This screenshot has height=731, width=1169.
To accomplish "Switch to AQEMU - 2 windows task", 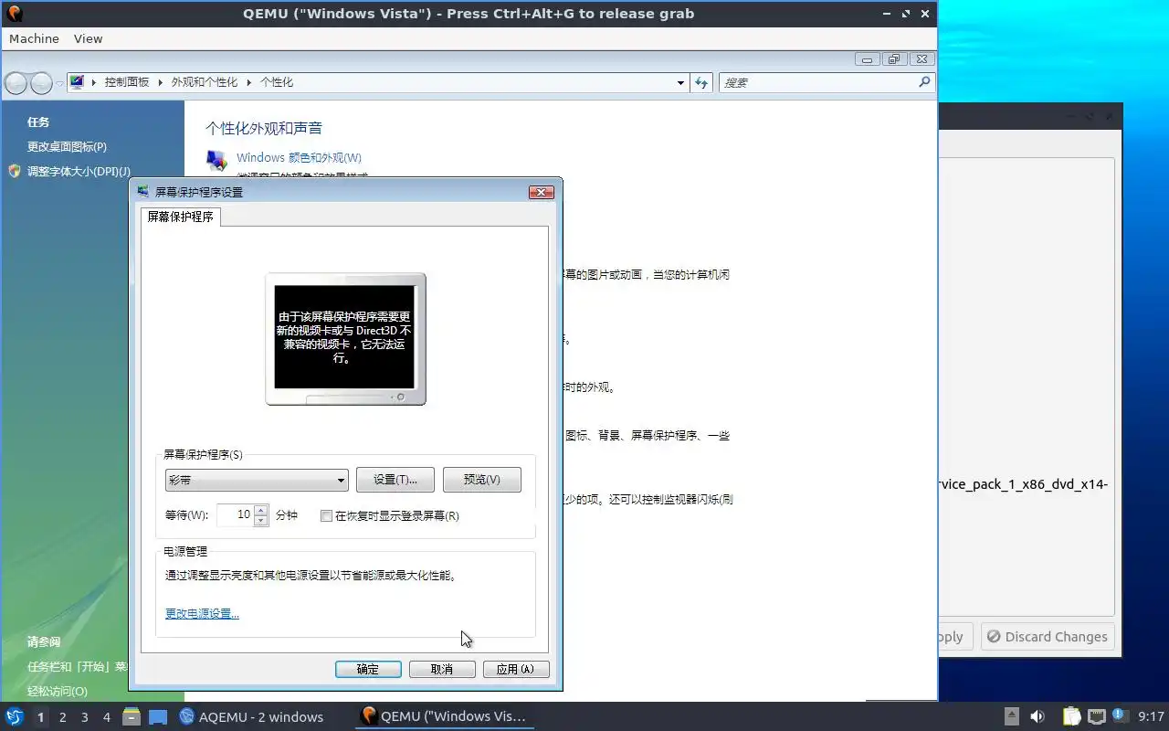I will coord(251,717).
